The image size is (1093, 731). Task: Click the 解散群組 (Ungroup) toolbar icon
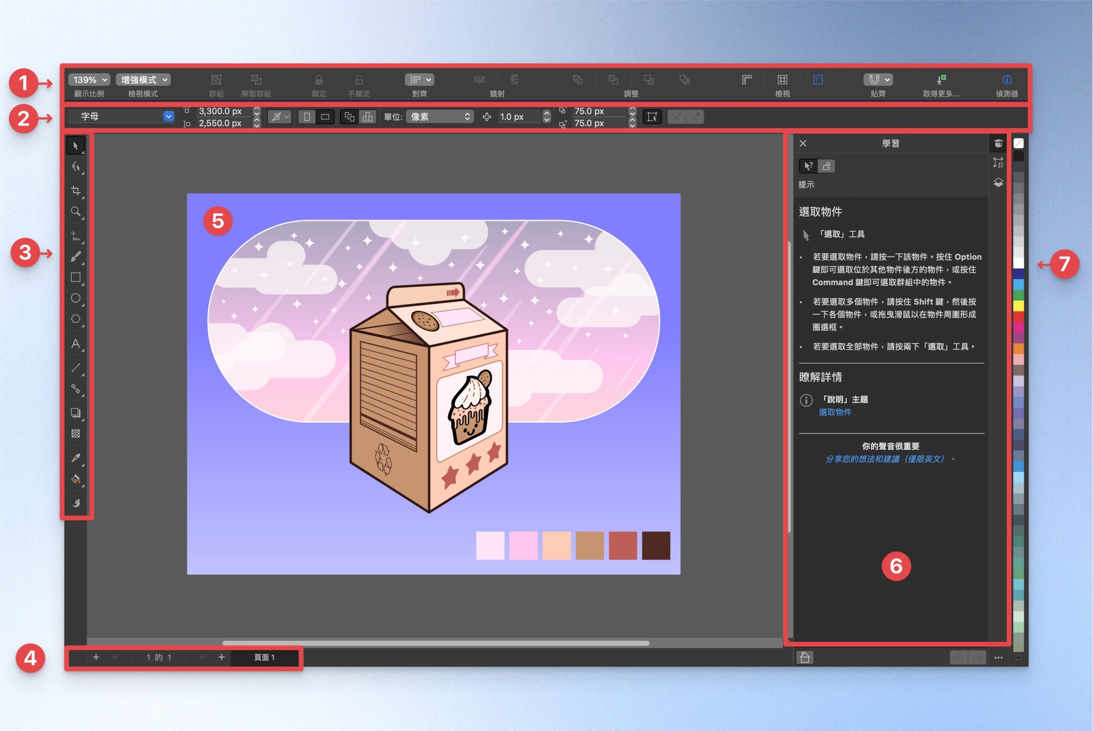(x=256, y=80)
